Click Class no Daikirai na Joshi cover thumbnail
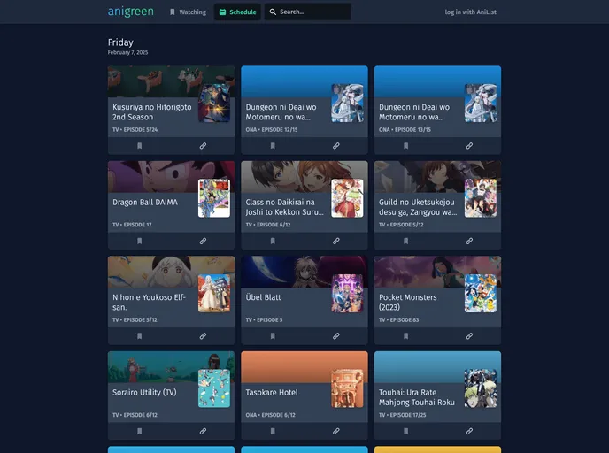609x453 pixels. (347, 198)
